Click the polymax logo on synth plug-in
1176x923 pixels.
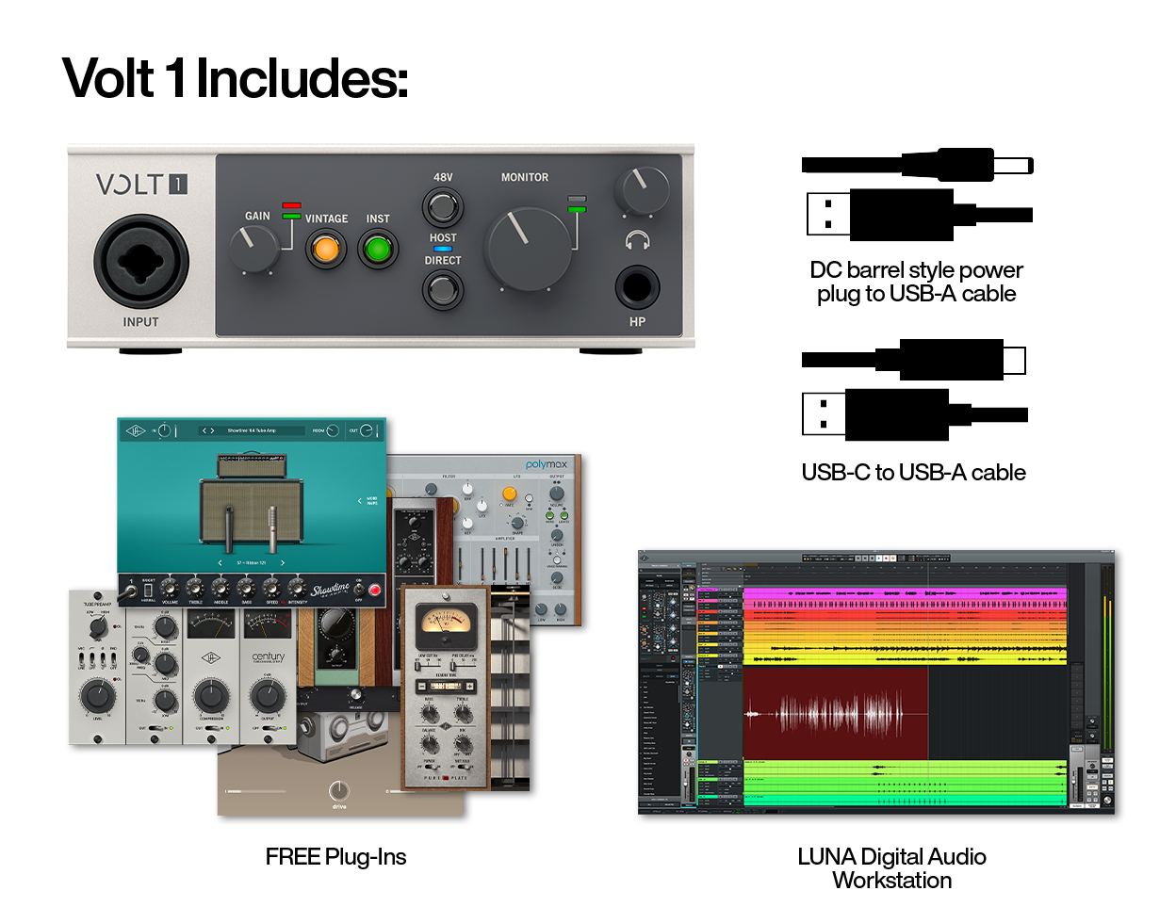click(x=547, y=465)
